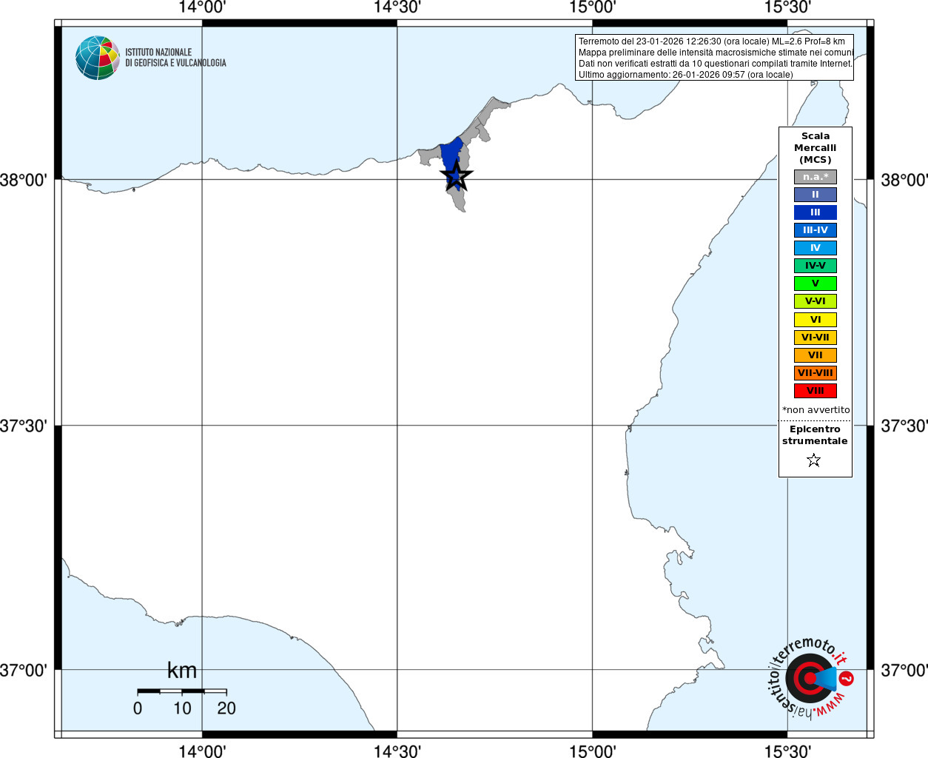The height and width of the screenshot is (758, 928).
Task: Click the left axis 37°30' label
Action: coord(24,426)
